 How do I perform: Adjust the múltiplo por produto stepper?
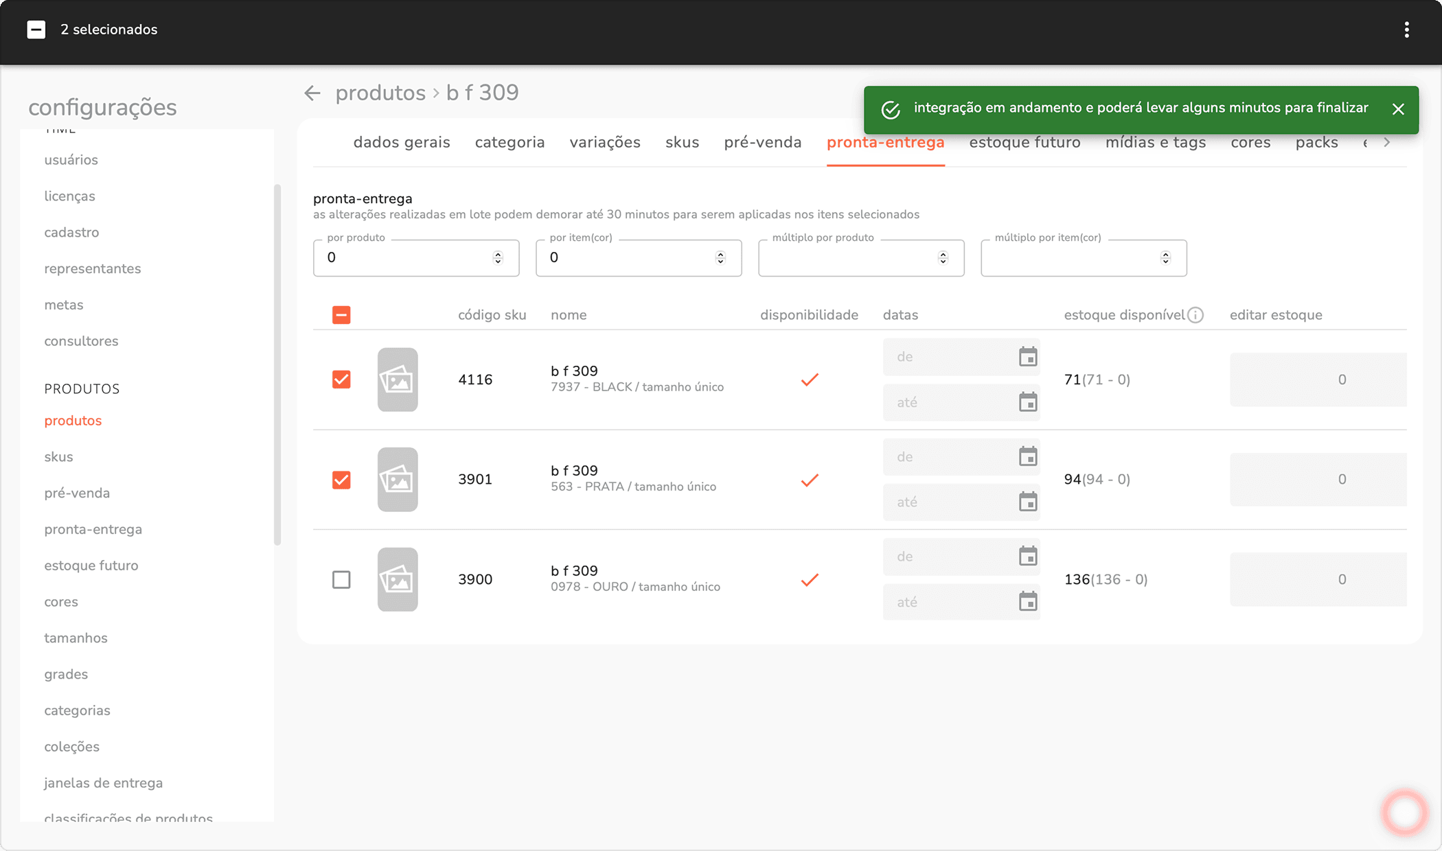point(943,257)
